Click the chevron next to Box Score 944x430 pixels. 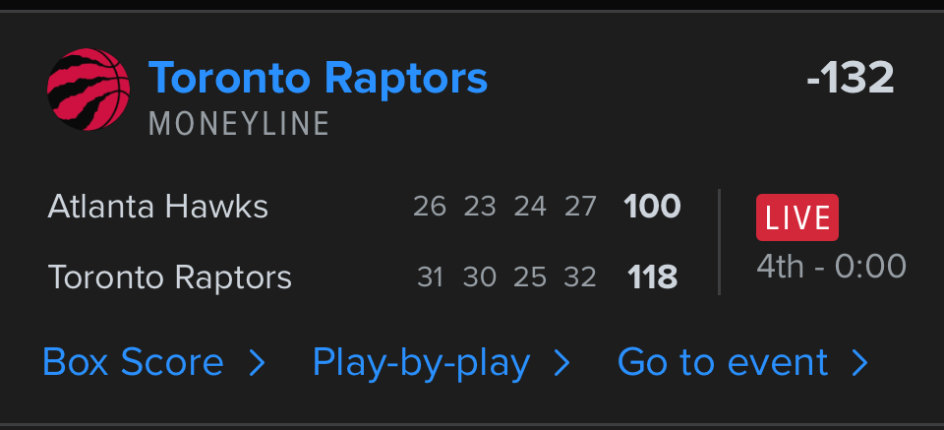click(x=257, y=364)
